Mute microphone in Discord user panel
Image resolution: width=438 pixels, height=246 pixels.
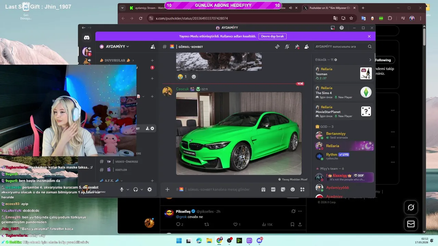pyautogui.click(x=121, y=189)
